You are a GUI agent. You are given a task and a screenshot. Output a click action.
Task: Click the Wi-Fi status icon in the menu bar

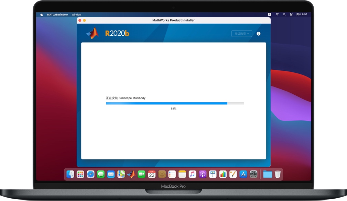click(277, 14)
